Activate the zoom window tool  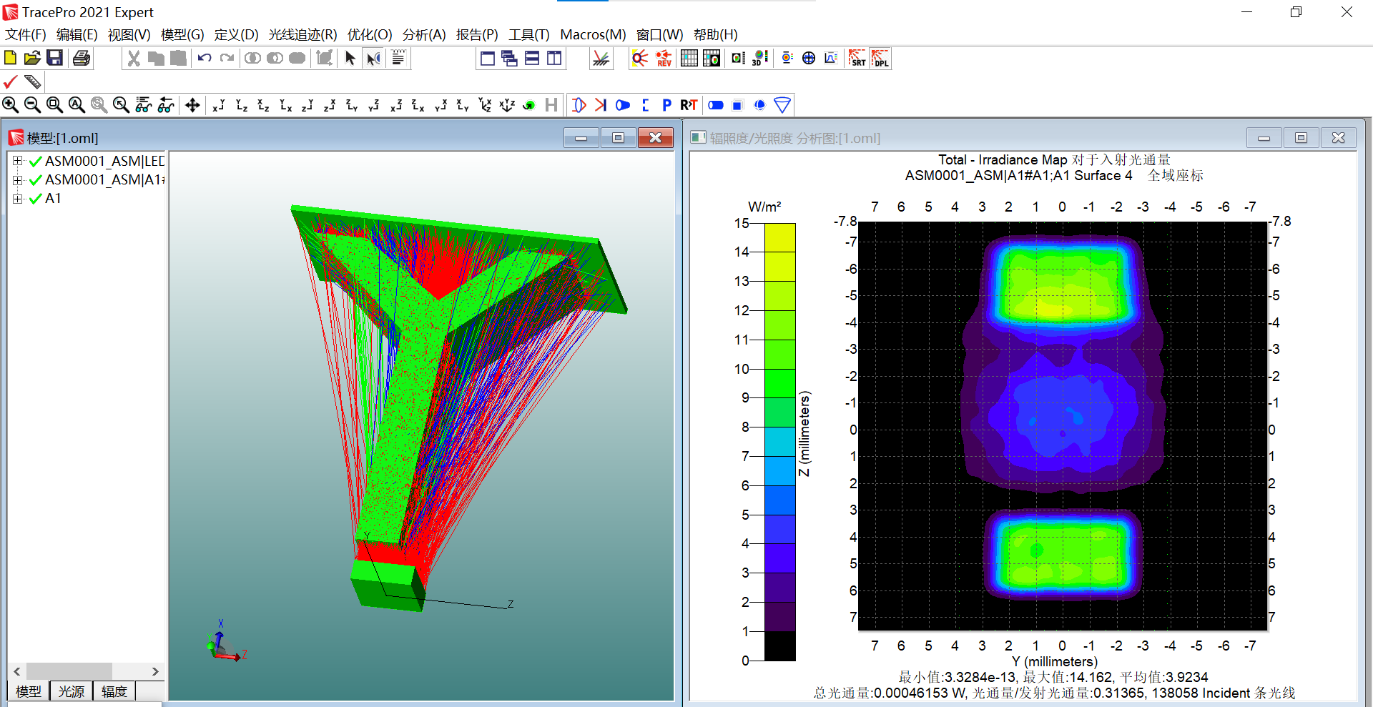coord(54,105)
